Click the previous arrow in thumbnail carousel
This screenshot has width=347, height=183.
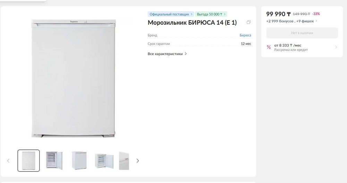[8, 161]
